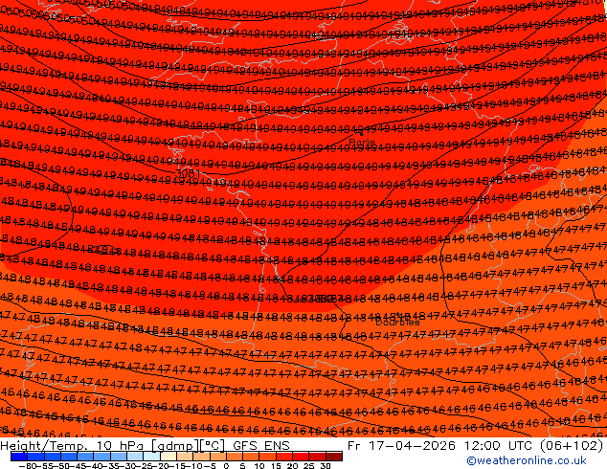Viewport: 607px width, 469px height.
Task: Click the '30' legend scale value
Action: click(x=326, y=465)
